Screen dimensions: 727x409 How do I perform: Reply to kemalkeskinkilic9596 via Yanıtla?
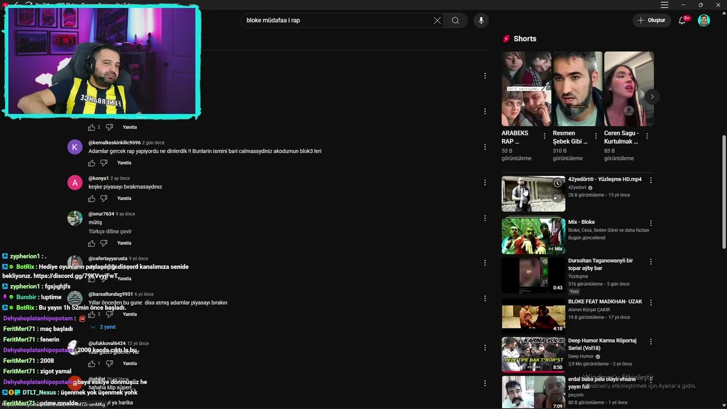point(124,163)
